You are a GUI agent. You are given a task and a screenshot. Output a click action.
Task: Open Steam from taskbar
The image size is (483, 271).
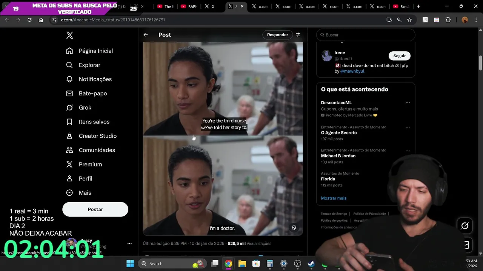[x=311, y=263]
